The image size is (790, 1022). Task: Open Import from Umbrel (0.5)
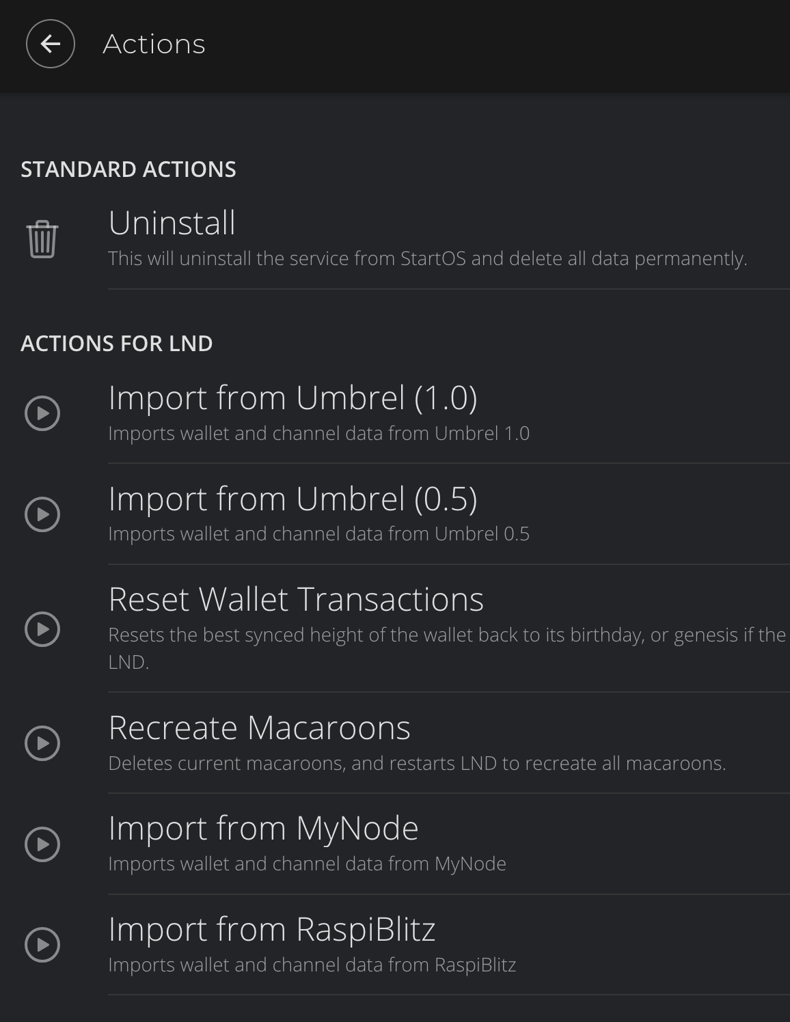pyautogui.click(x=294, y=498)
